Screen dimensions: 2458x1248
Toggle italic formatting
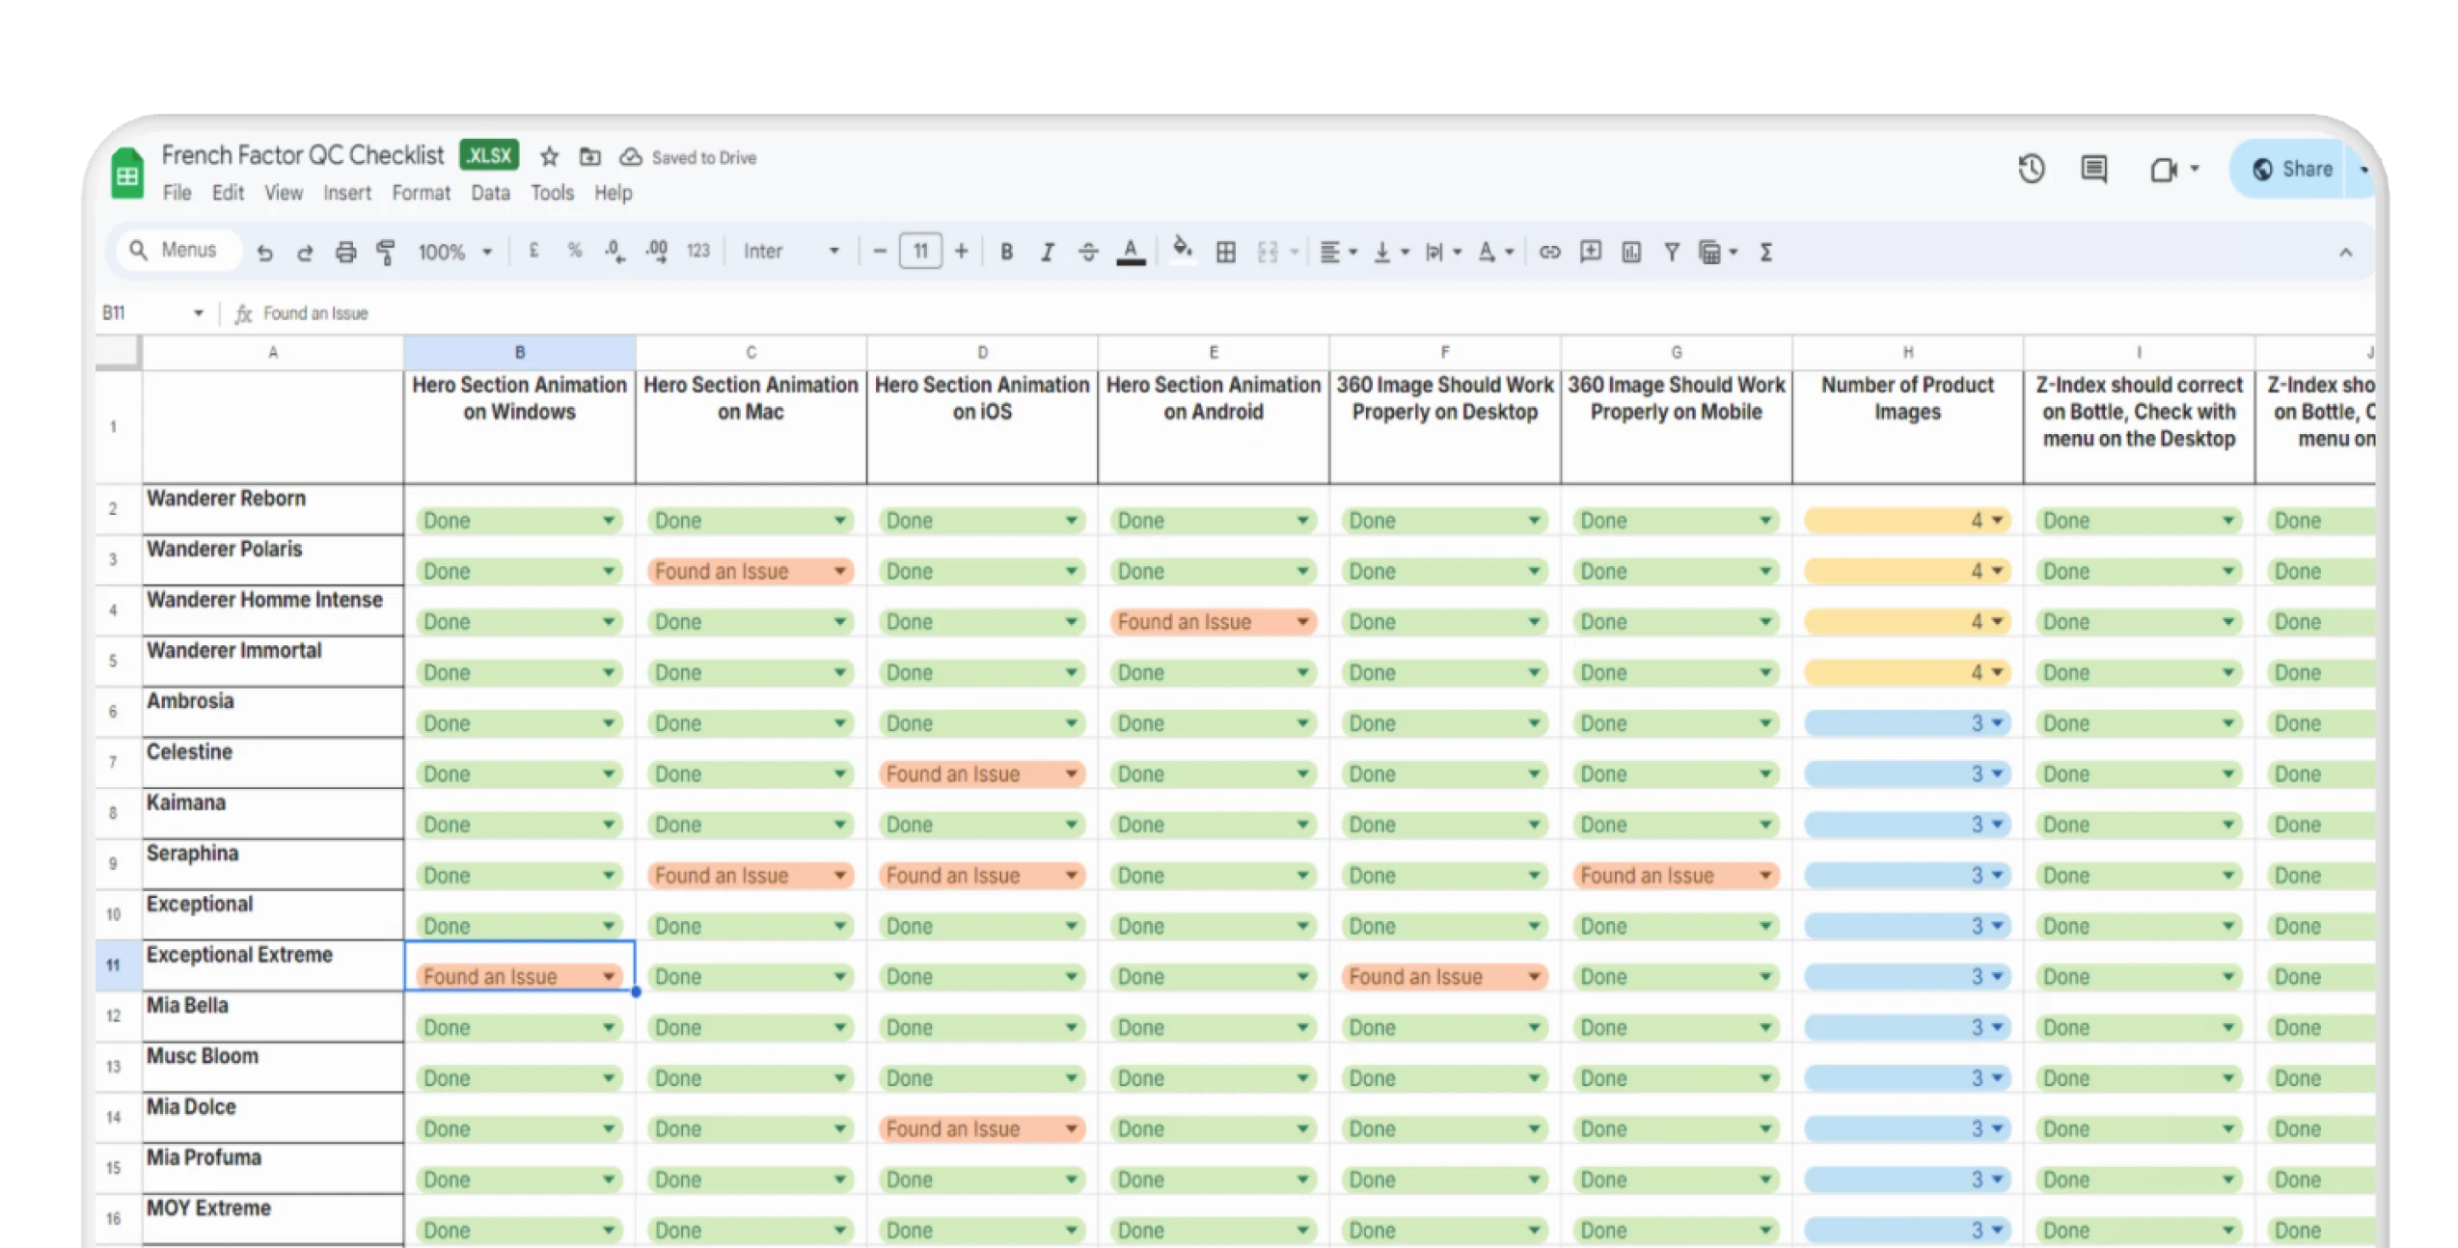[x=1047, y=253]
